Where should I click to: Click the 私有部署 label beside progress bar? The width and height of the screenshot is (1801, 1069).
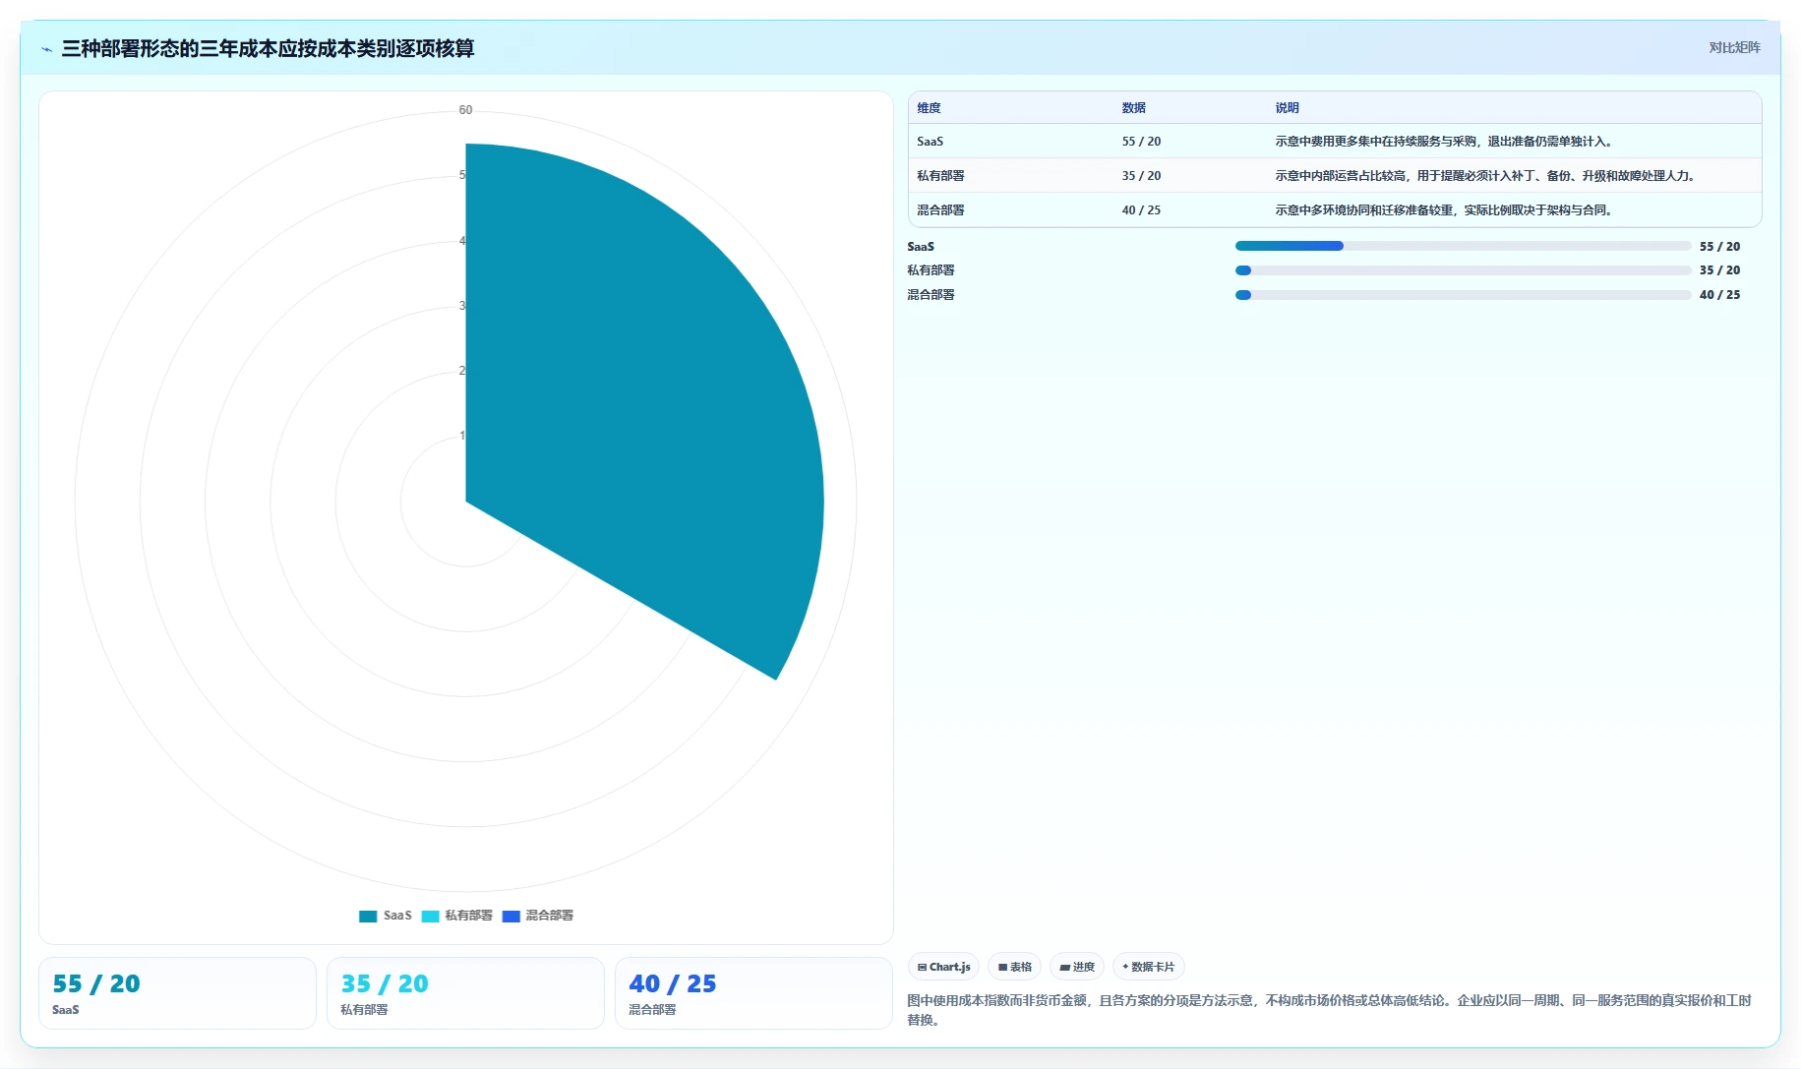point(931,270)
